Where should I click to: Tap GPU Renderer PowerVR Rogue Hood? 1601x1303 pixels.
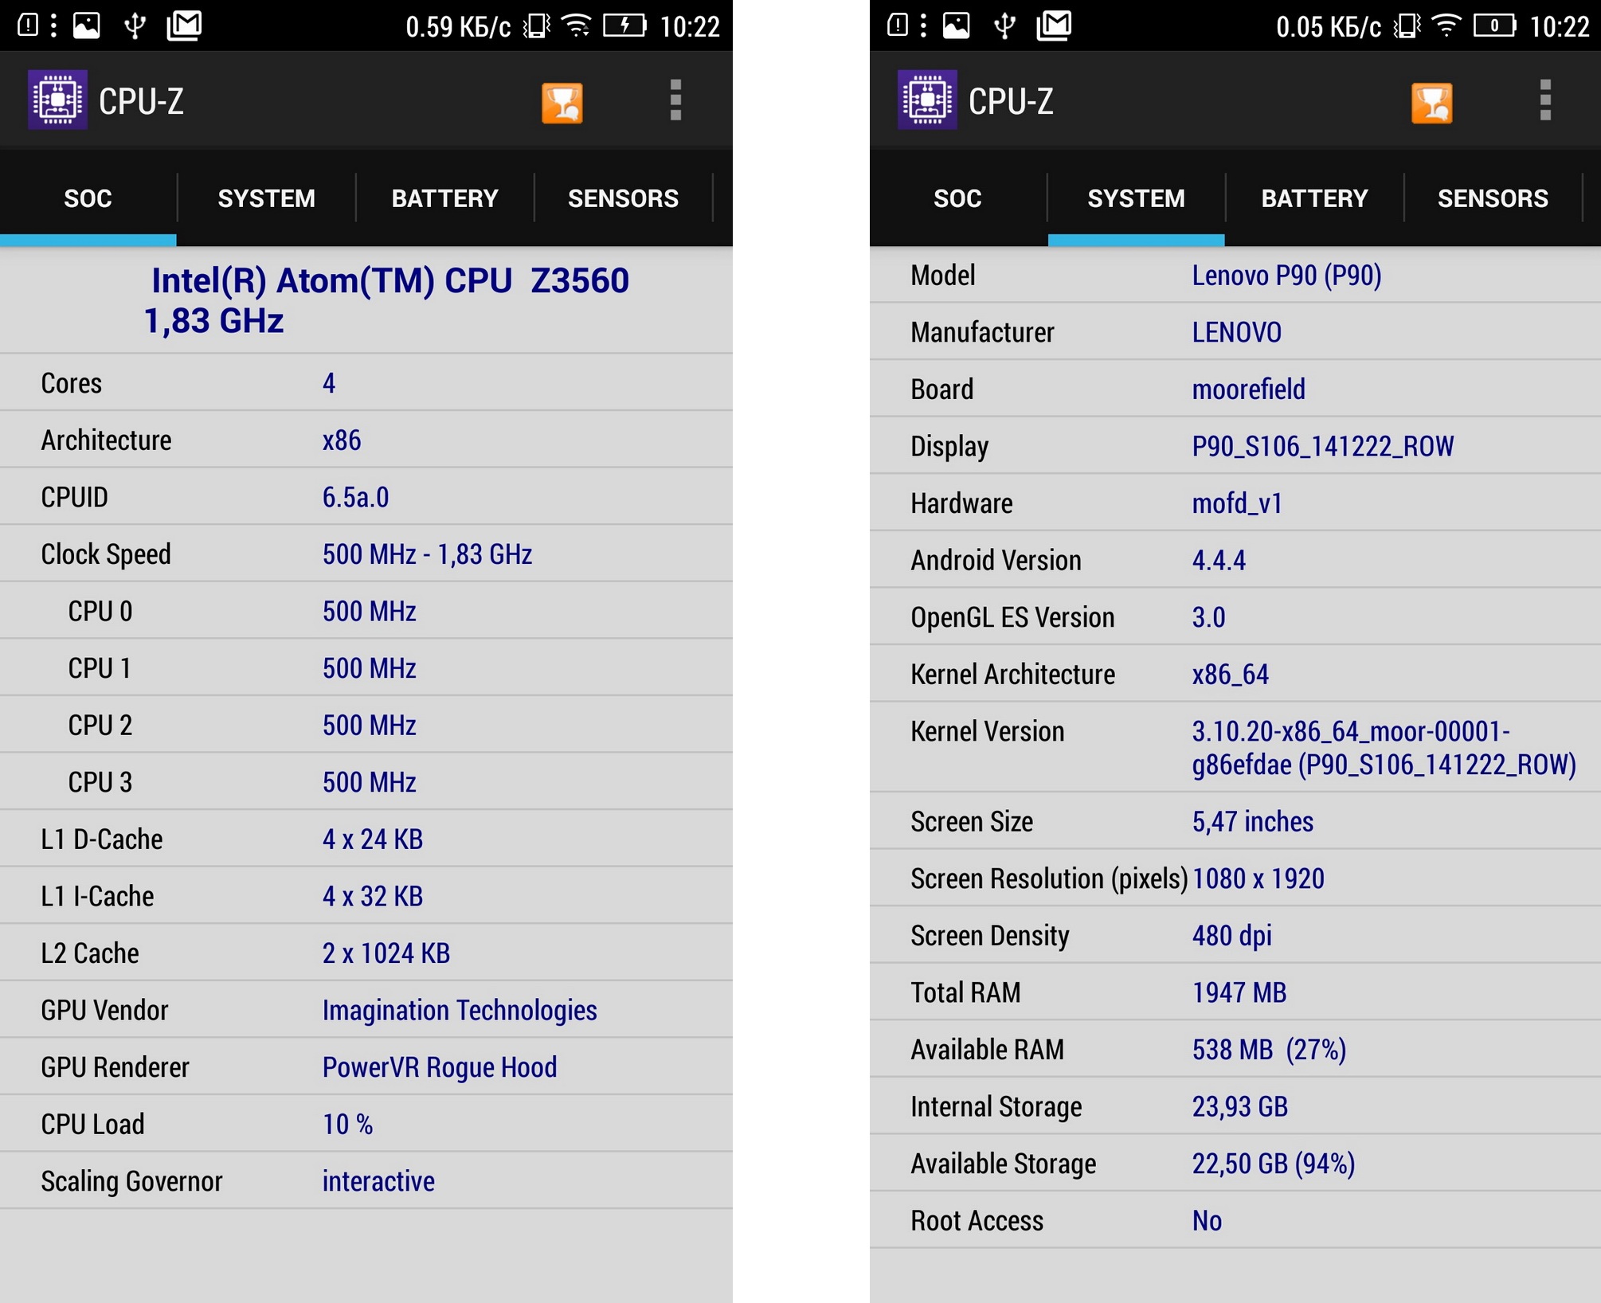pos(440,1067)
